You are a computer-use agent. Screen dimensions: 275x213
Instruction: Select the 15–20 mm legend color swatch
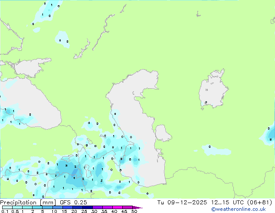(x=67, y=207)
